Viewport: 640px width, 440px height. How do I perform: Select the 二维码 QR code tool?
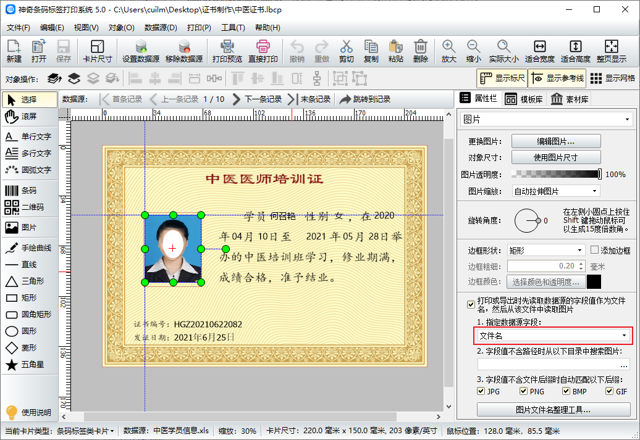point(28,207)
